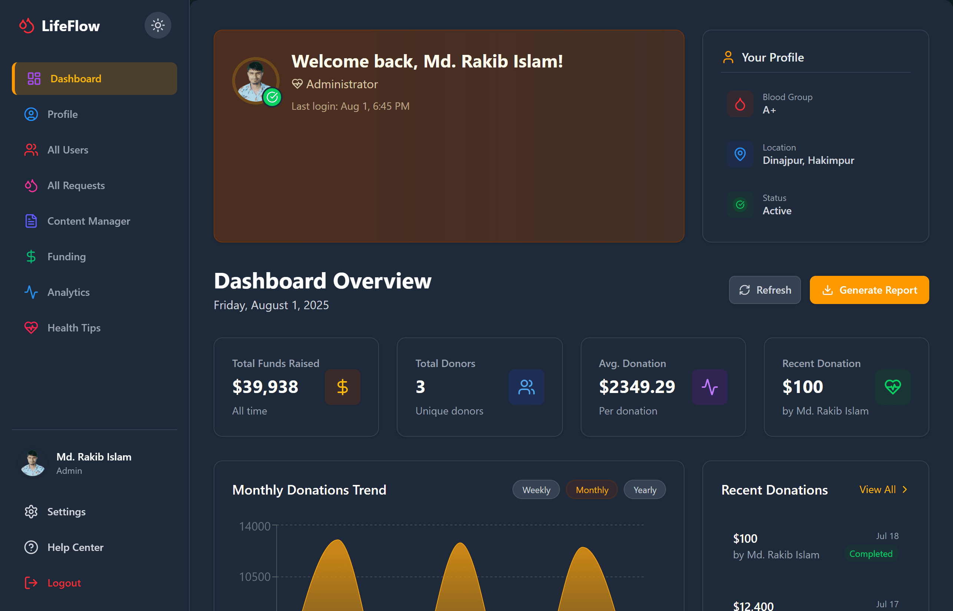Open the Help Center question icon
The width and height of the screenshot is (953, 611).
31,547
